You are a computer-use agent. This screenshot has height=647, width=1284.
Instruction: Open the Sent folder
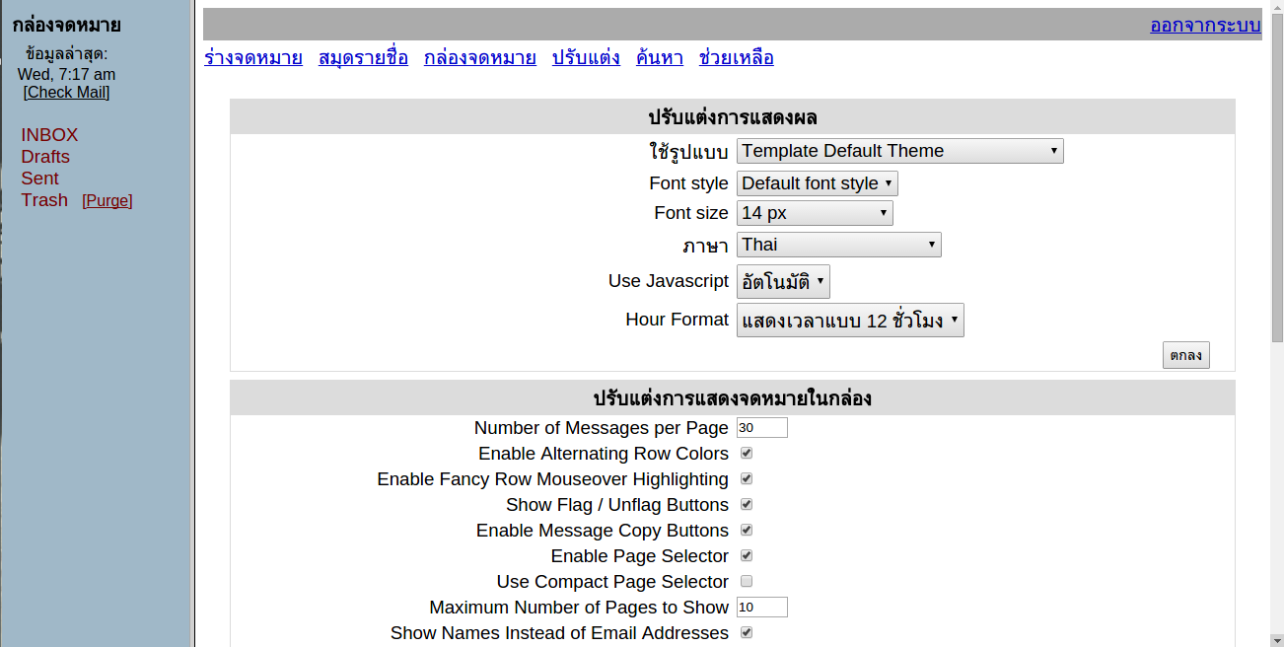click(x=40, y=179)
